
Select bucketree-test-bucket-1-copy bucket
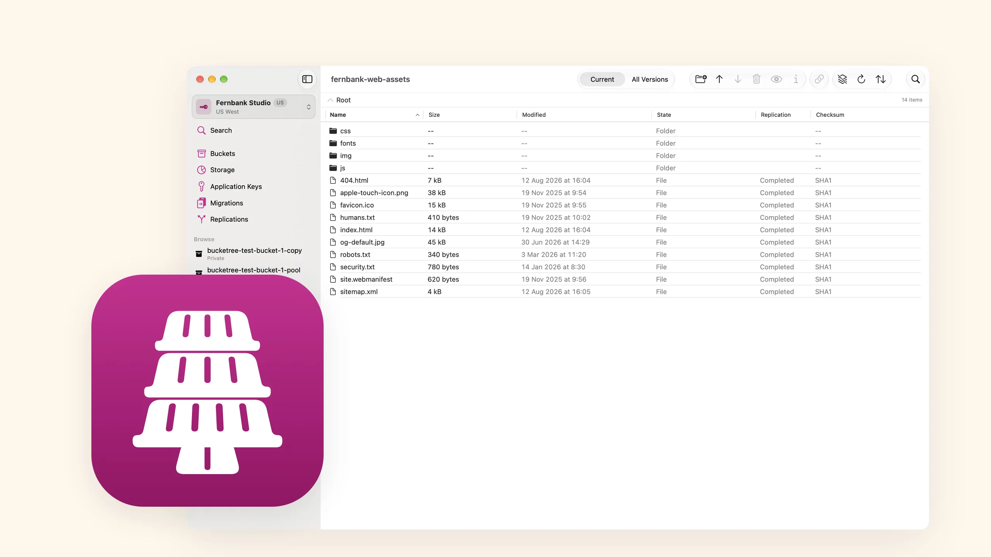[254, 254]
